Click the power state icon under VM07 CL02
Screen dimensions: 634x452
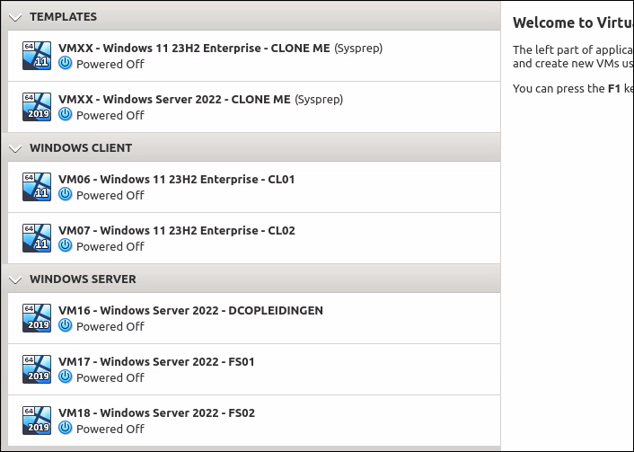65,245
